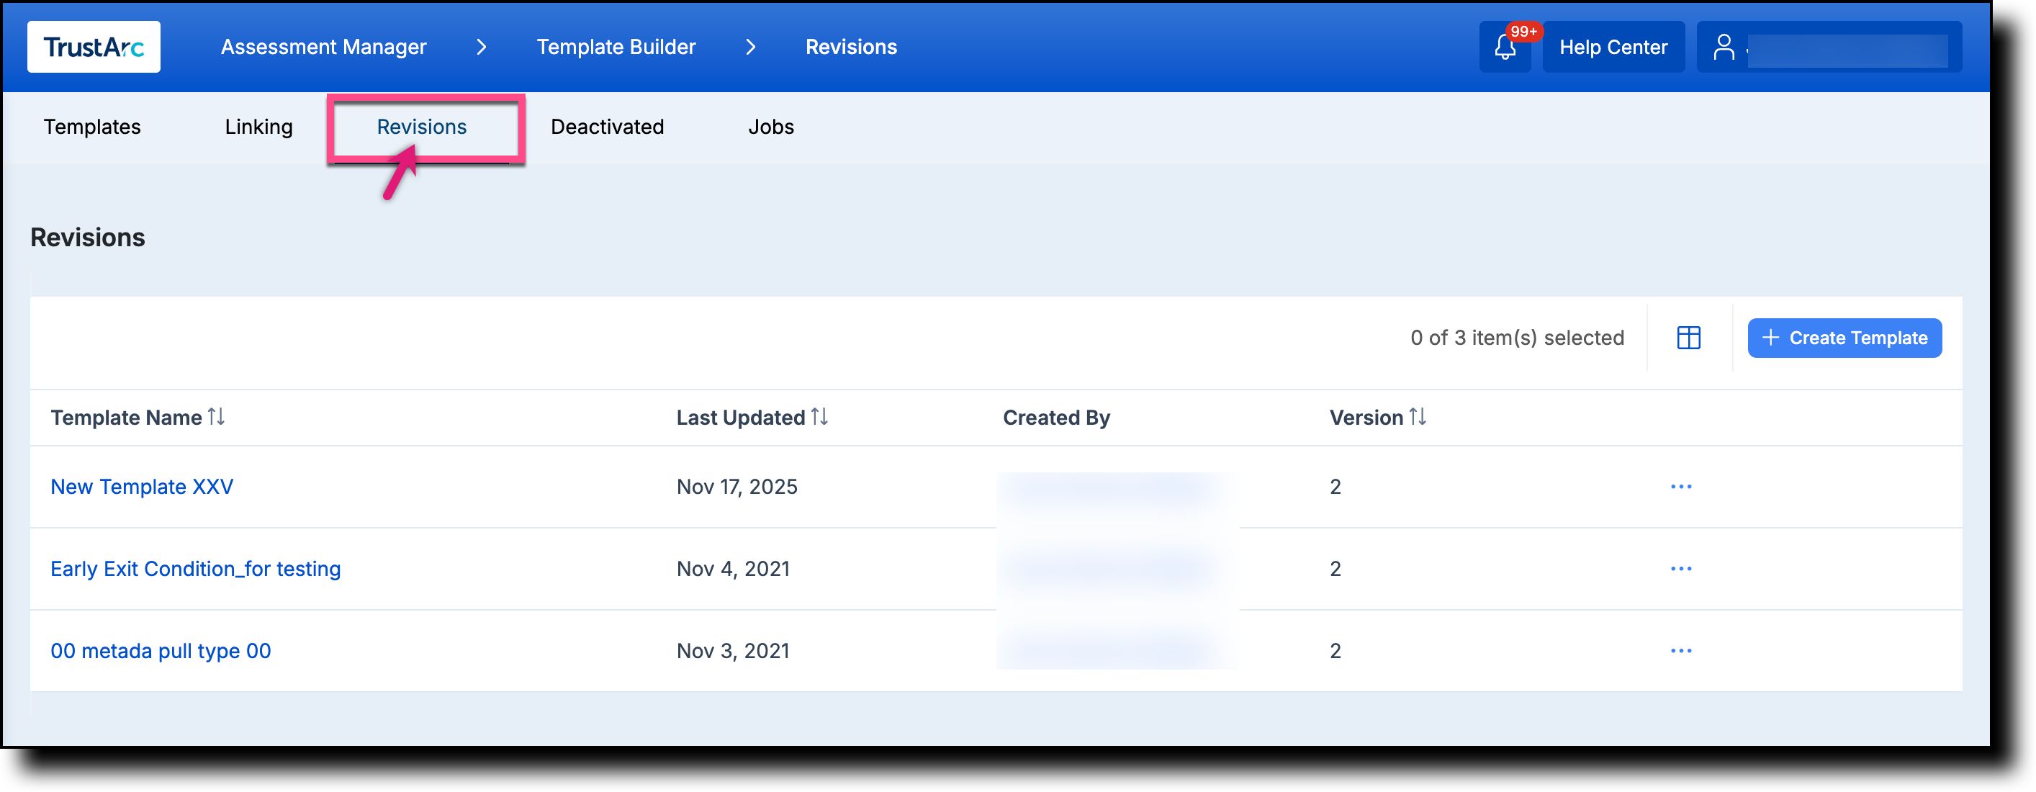Screen dimensions: 2036x792
Task: Click the Nov 4, 2021 date cell
Action: 733,569
